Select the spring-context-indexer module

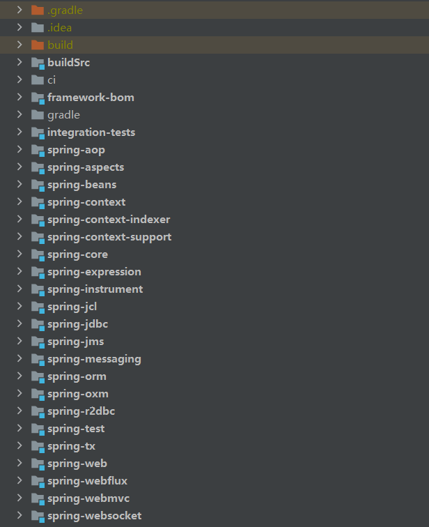click(109, 220)
